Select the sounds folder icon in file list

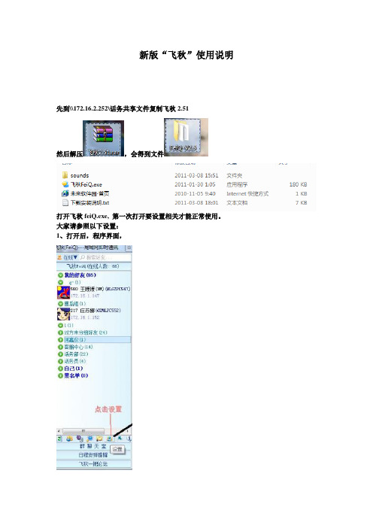point(65,174)
